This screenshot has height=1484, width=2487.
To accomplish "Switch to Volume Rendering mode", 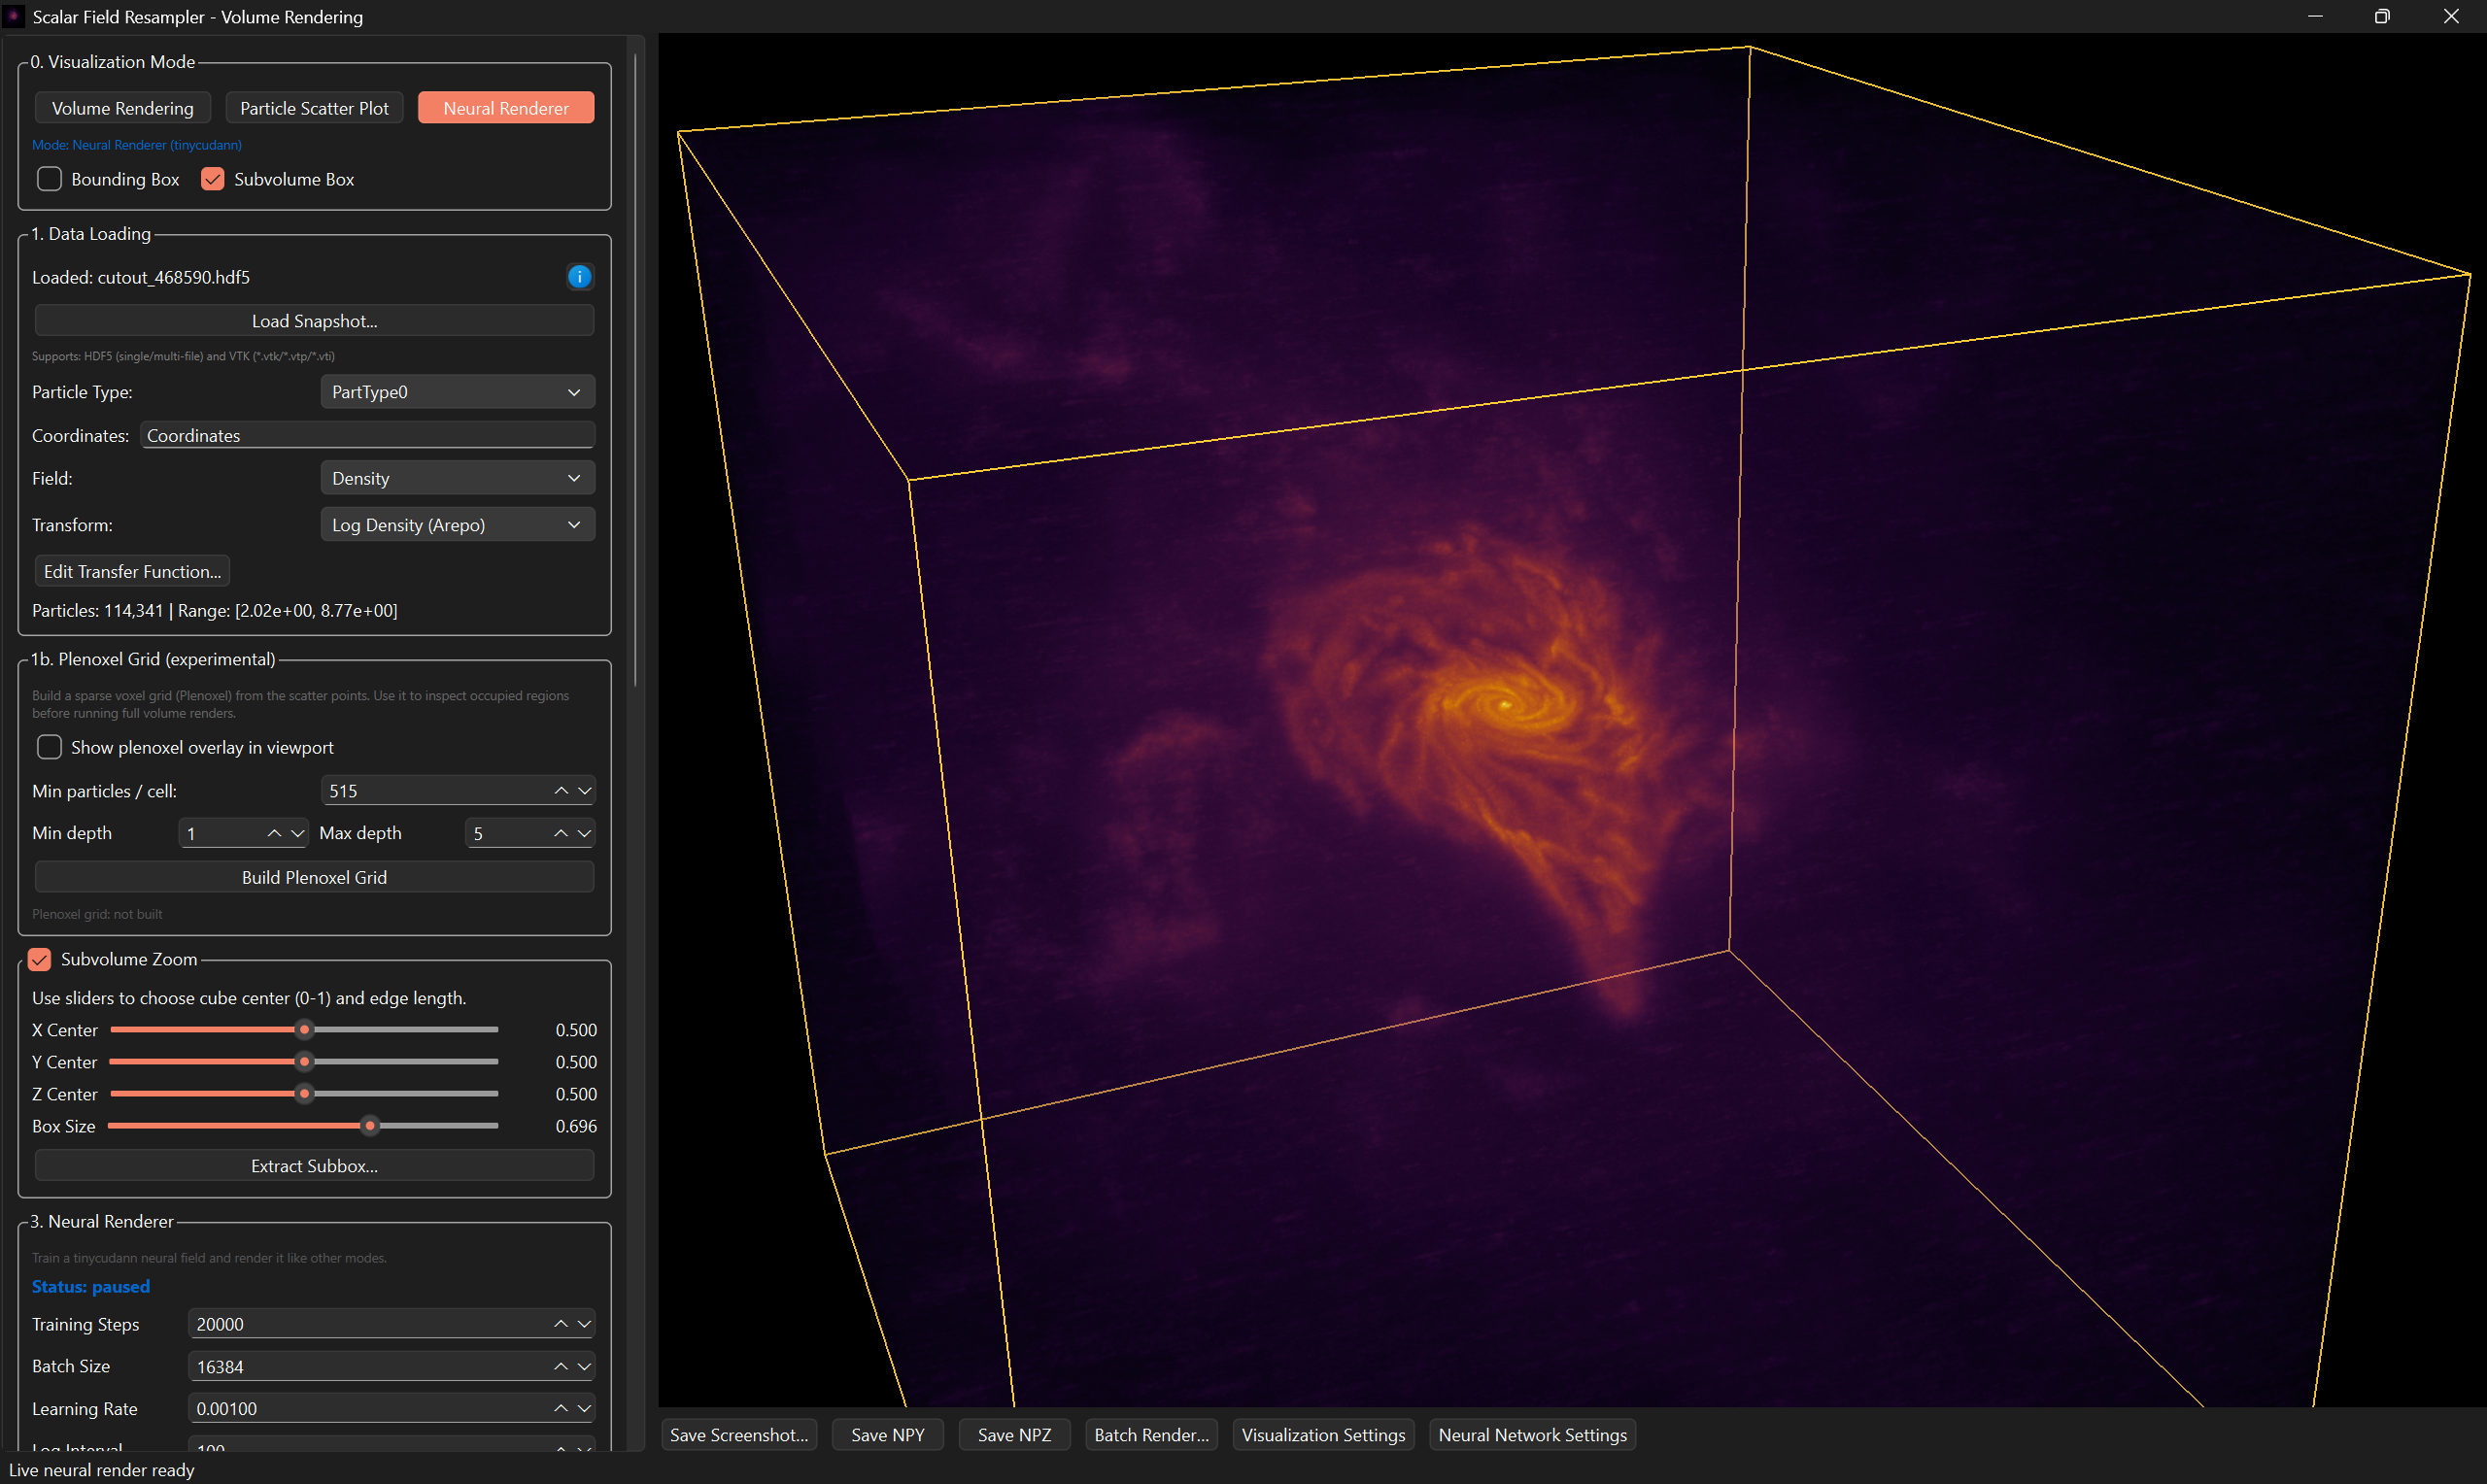I will click(x=122, y=108).
